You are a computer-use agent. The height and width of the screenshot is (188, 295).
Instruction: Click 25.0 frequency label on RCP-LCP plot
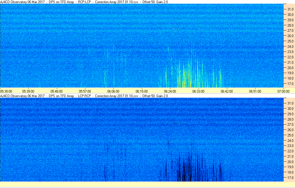(x=290, y=41)
